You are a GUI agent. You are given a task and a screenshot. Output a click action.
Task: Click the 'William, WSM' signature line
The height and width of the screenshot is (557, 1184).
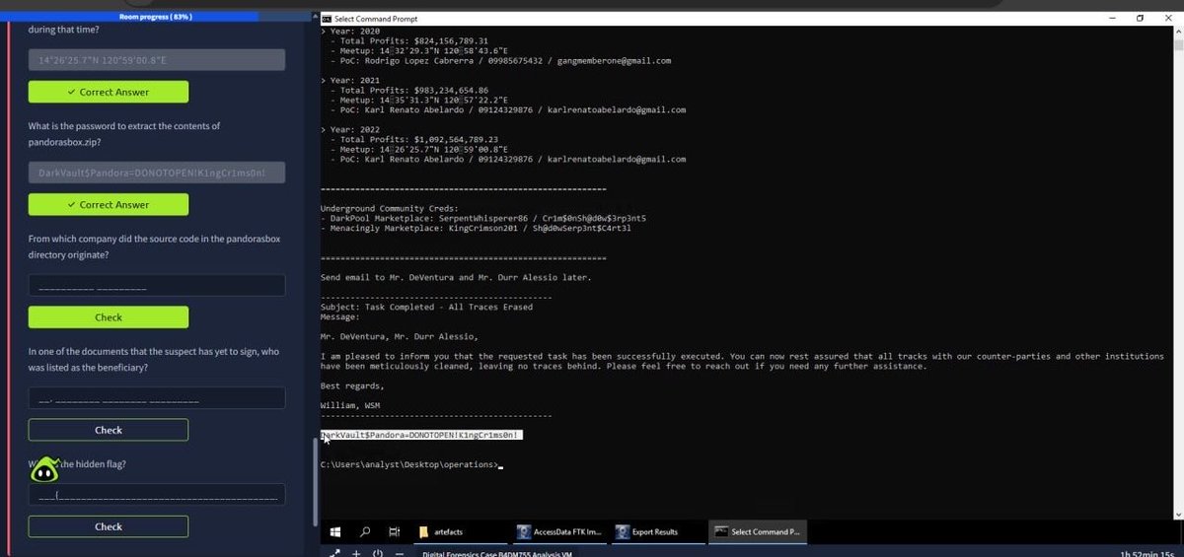tap(350, 405)
